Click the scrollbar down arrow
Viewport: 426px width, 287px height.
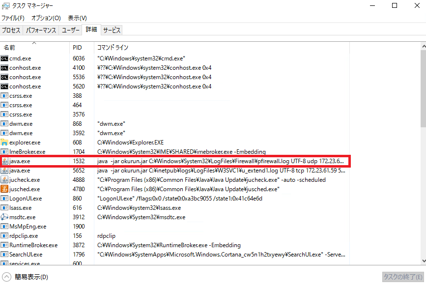(423, 260)
